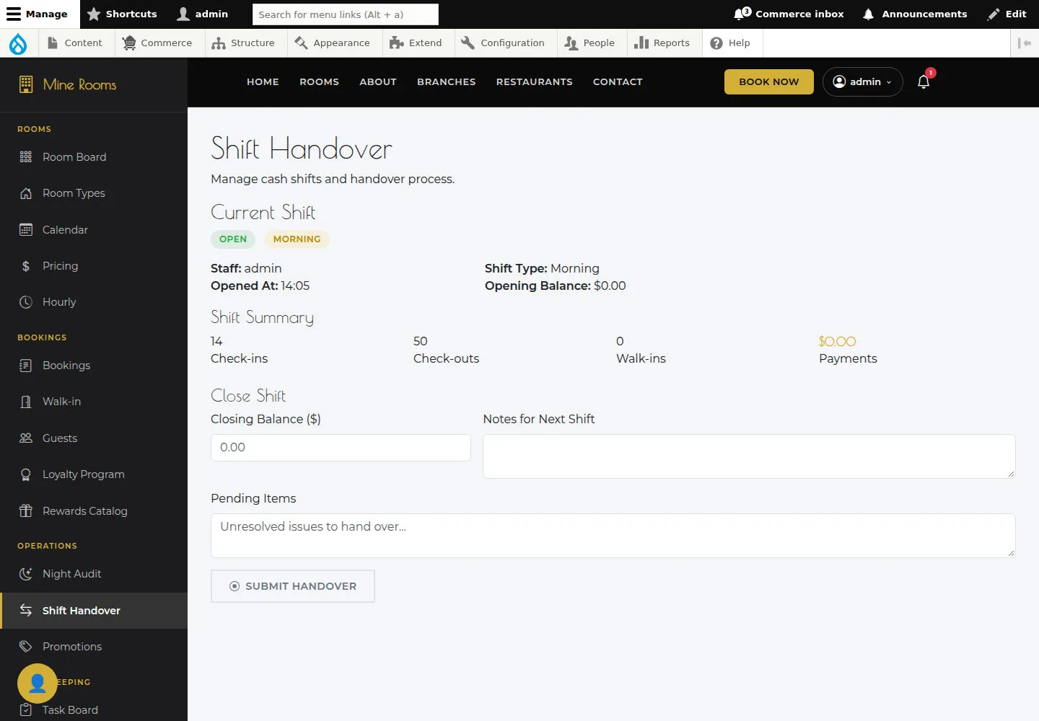Open Guests in sidebar
The image size is (1039, 721).
click(x=94, y=438)
